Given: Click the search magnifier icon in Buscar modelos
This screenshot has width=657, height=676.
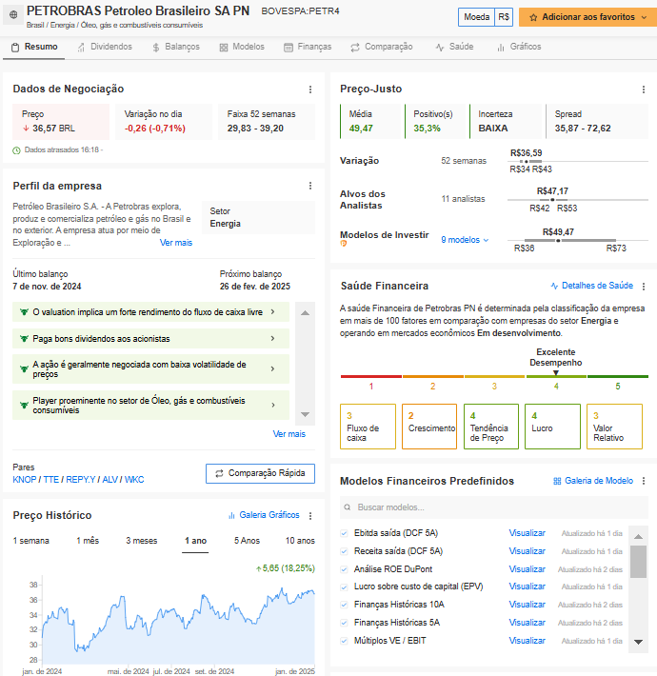Looking at the screenshot, I should pyautogui.click(x=347, y=507).
